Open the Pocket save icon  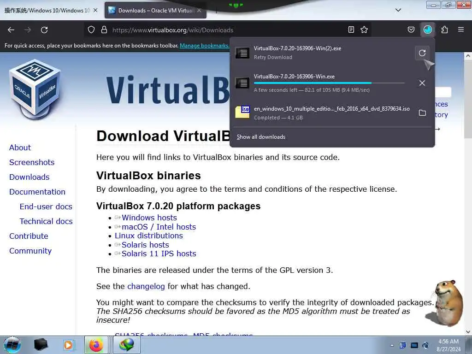[411, 29]
